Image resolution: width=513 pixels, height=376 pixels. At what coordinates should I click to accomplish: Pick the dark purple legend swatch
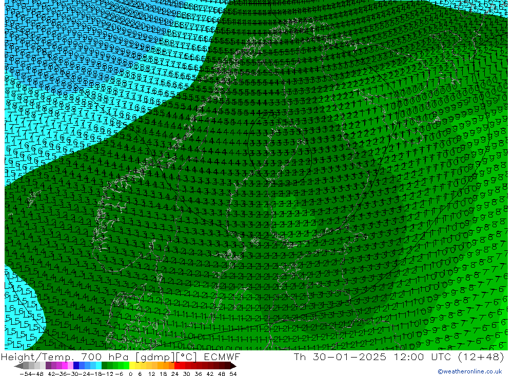[x=48, y=366]
